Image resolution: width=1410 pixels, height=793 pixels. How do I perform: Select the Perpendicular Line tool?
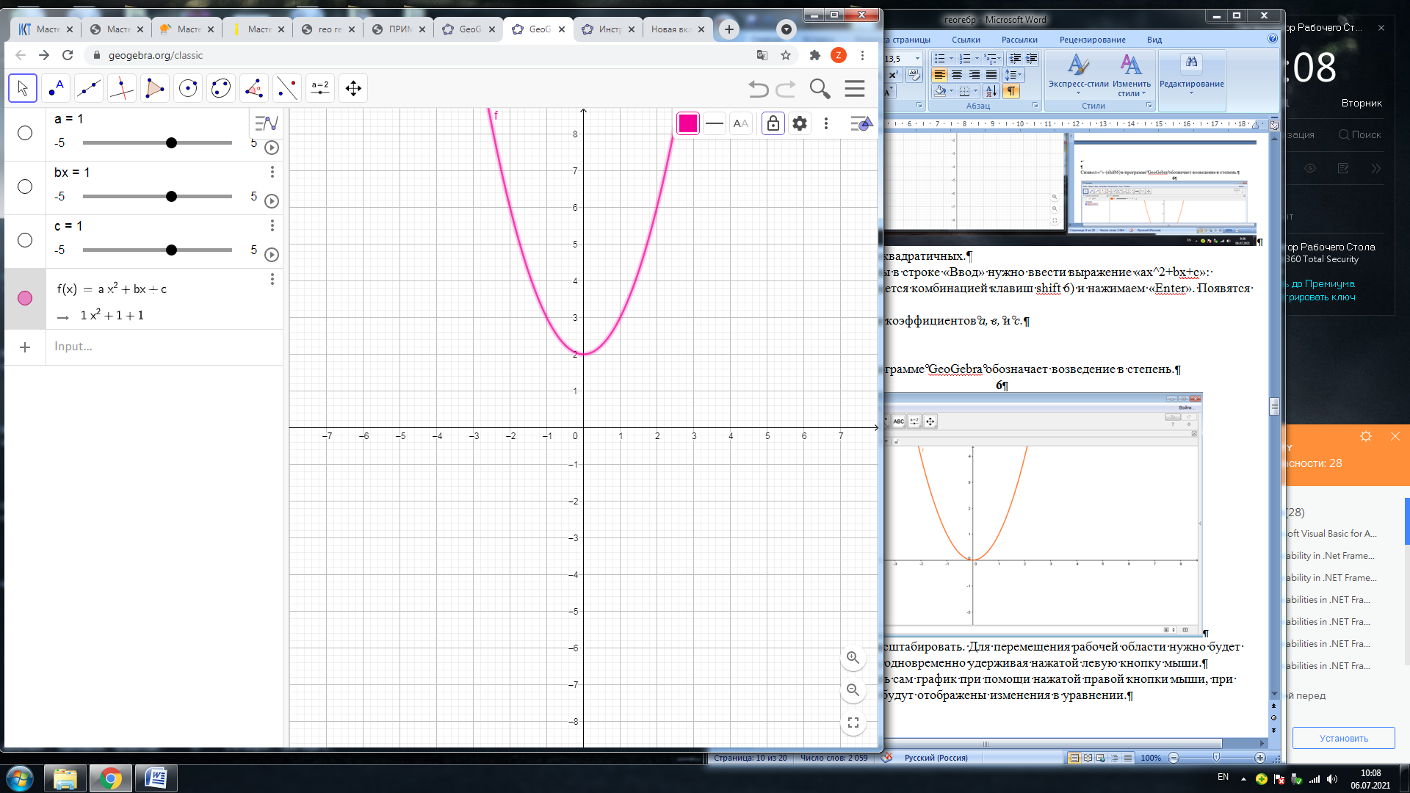[x=122, y=89]
